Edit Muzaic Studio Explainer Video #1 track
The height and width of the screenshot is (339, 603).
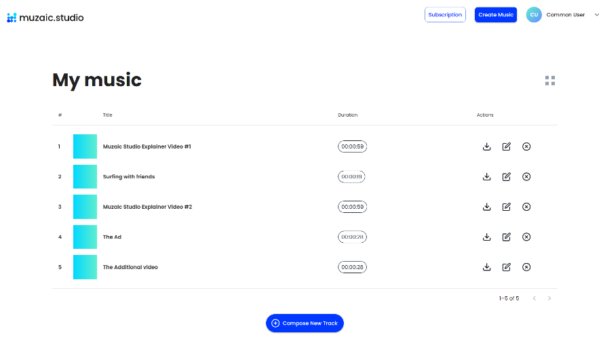507,146
